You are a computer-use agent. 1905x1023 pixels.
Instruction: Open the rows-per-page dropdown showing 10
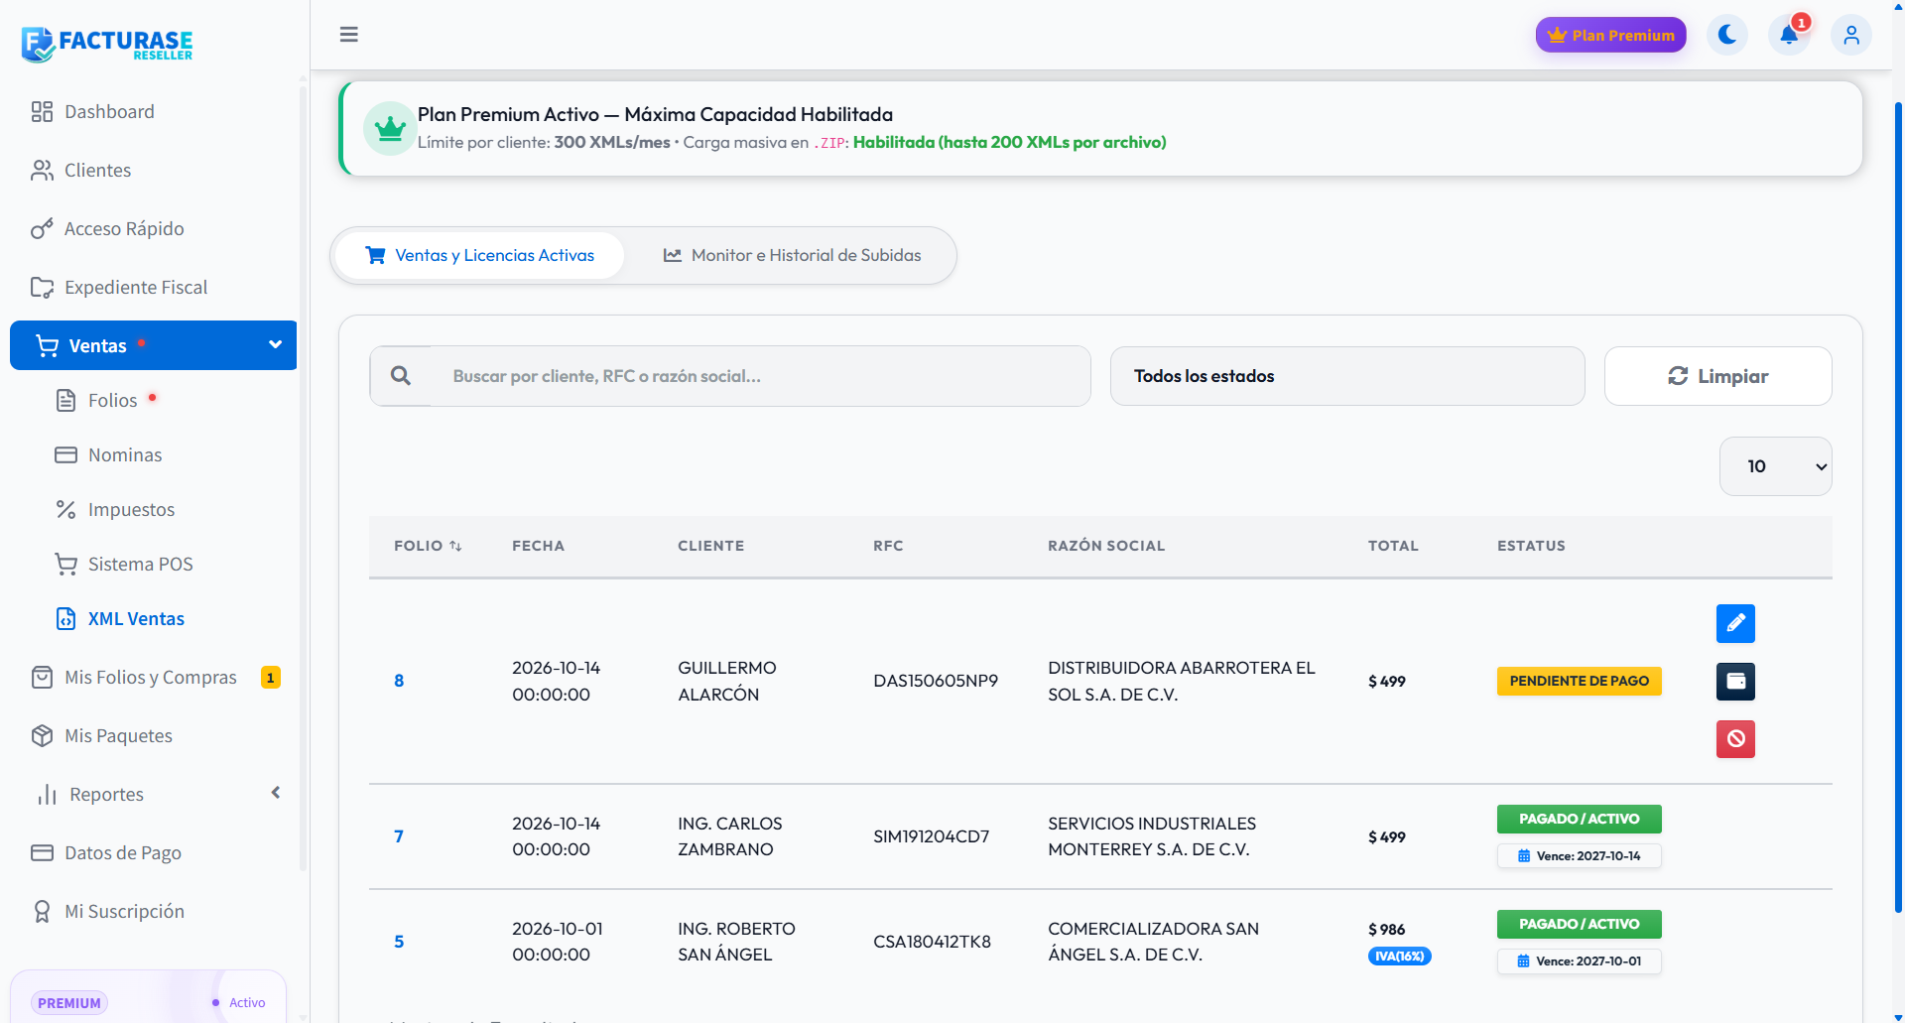(x=1775, y=466)
